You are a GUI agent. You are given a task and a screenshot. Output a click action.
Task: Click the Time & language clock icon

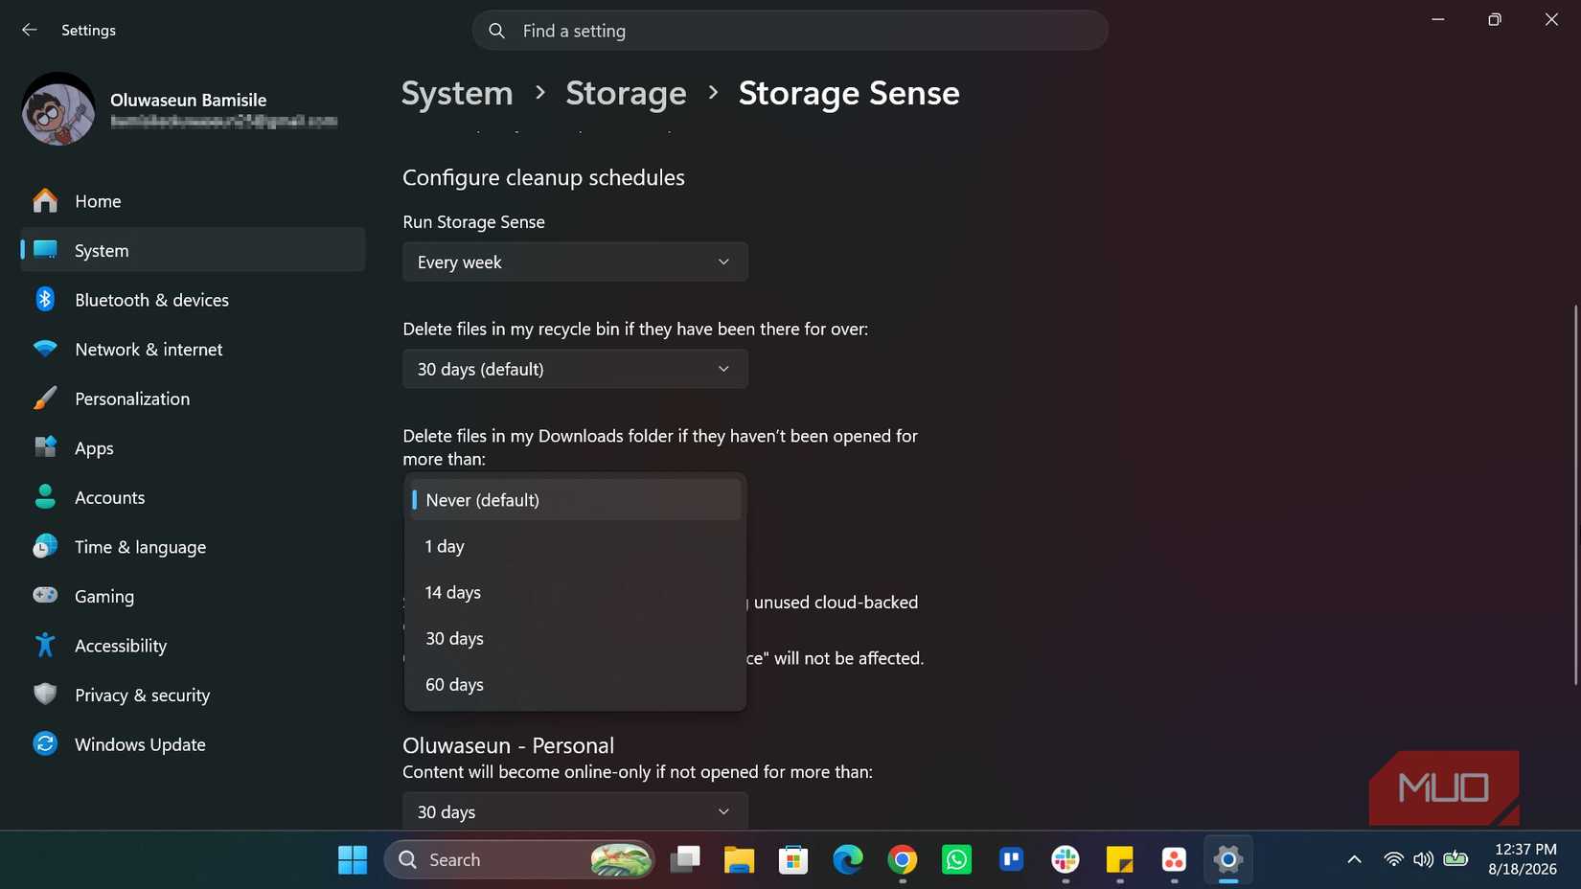coord(45,546)
